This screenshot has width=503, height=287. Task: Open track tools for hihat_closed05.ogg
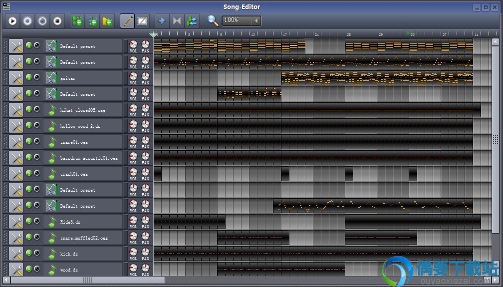coord(16,110)
